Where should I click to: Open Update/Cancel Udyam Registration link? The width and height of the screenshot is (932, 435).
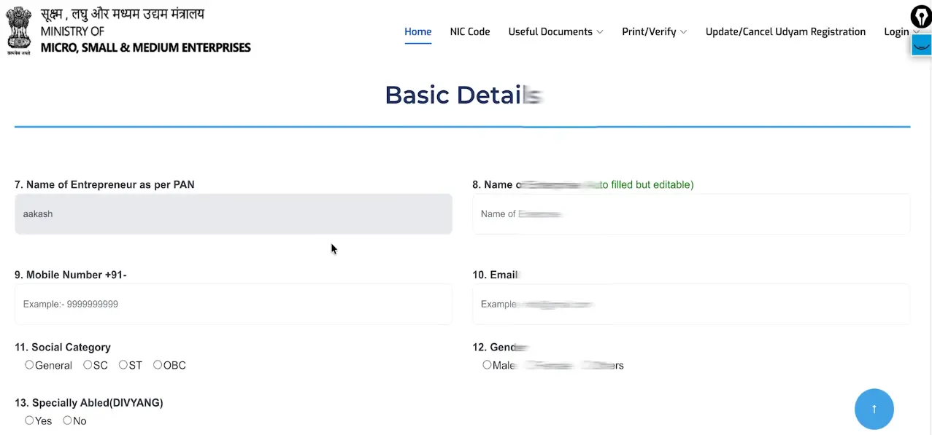785,31
